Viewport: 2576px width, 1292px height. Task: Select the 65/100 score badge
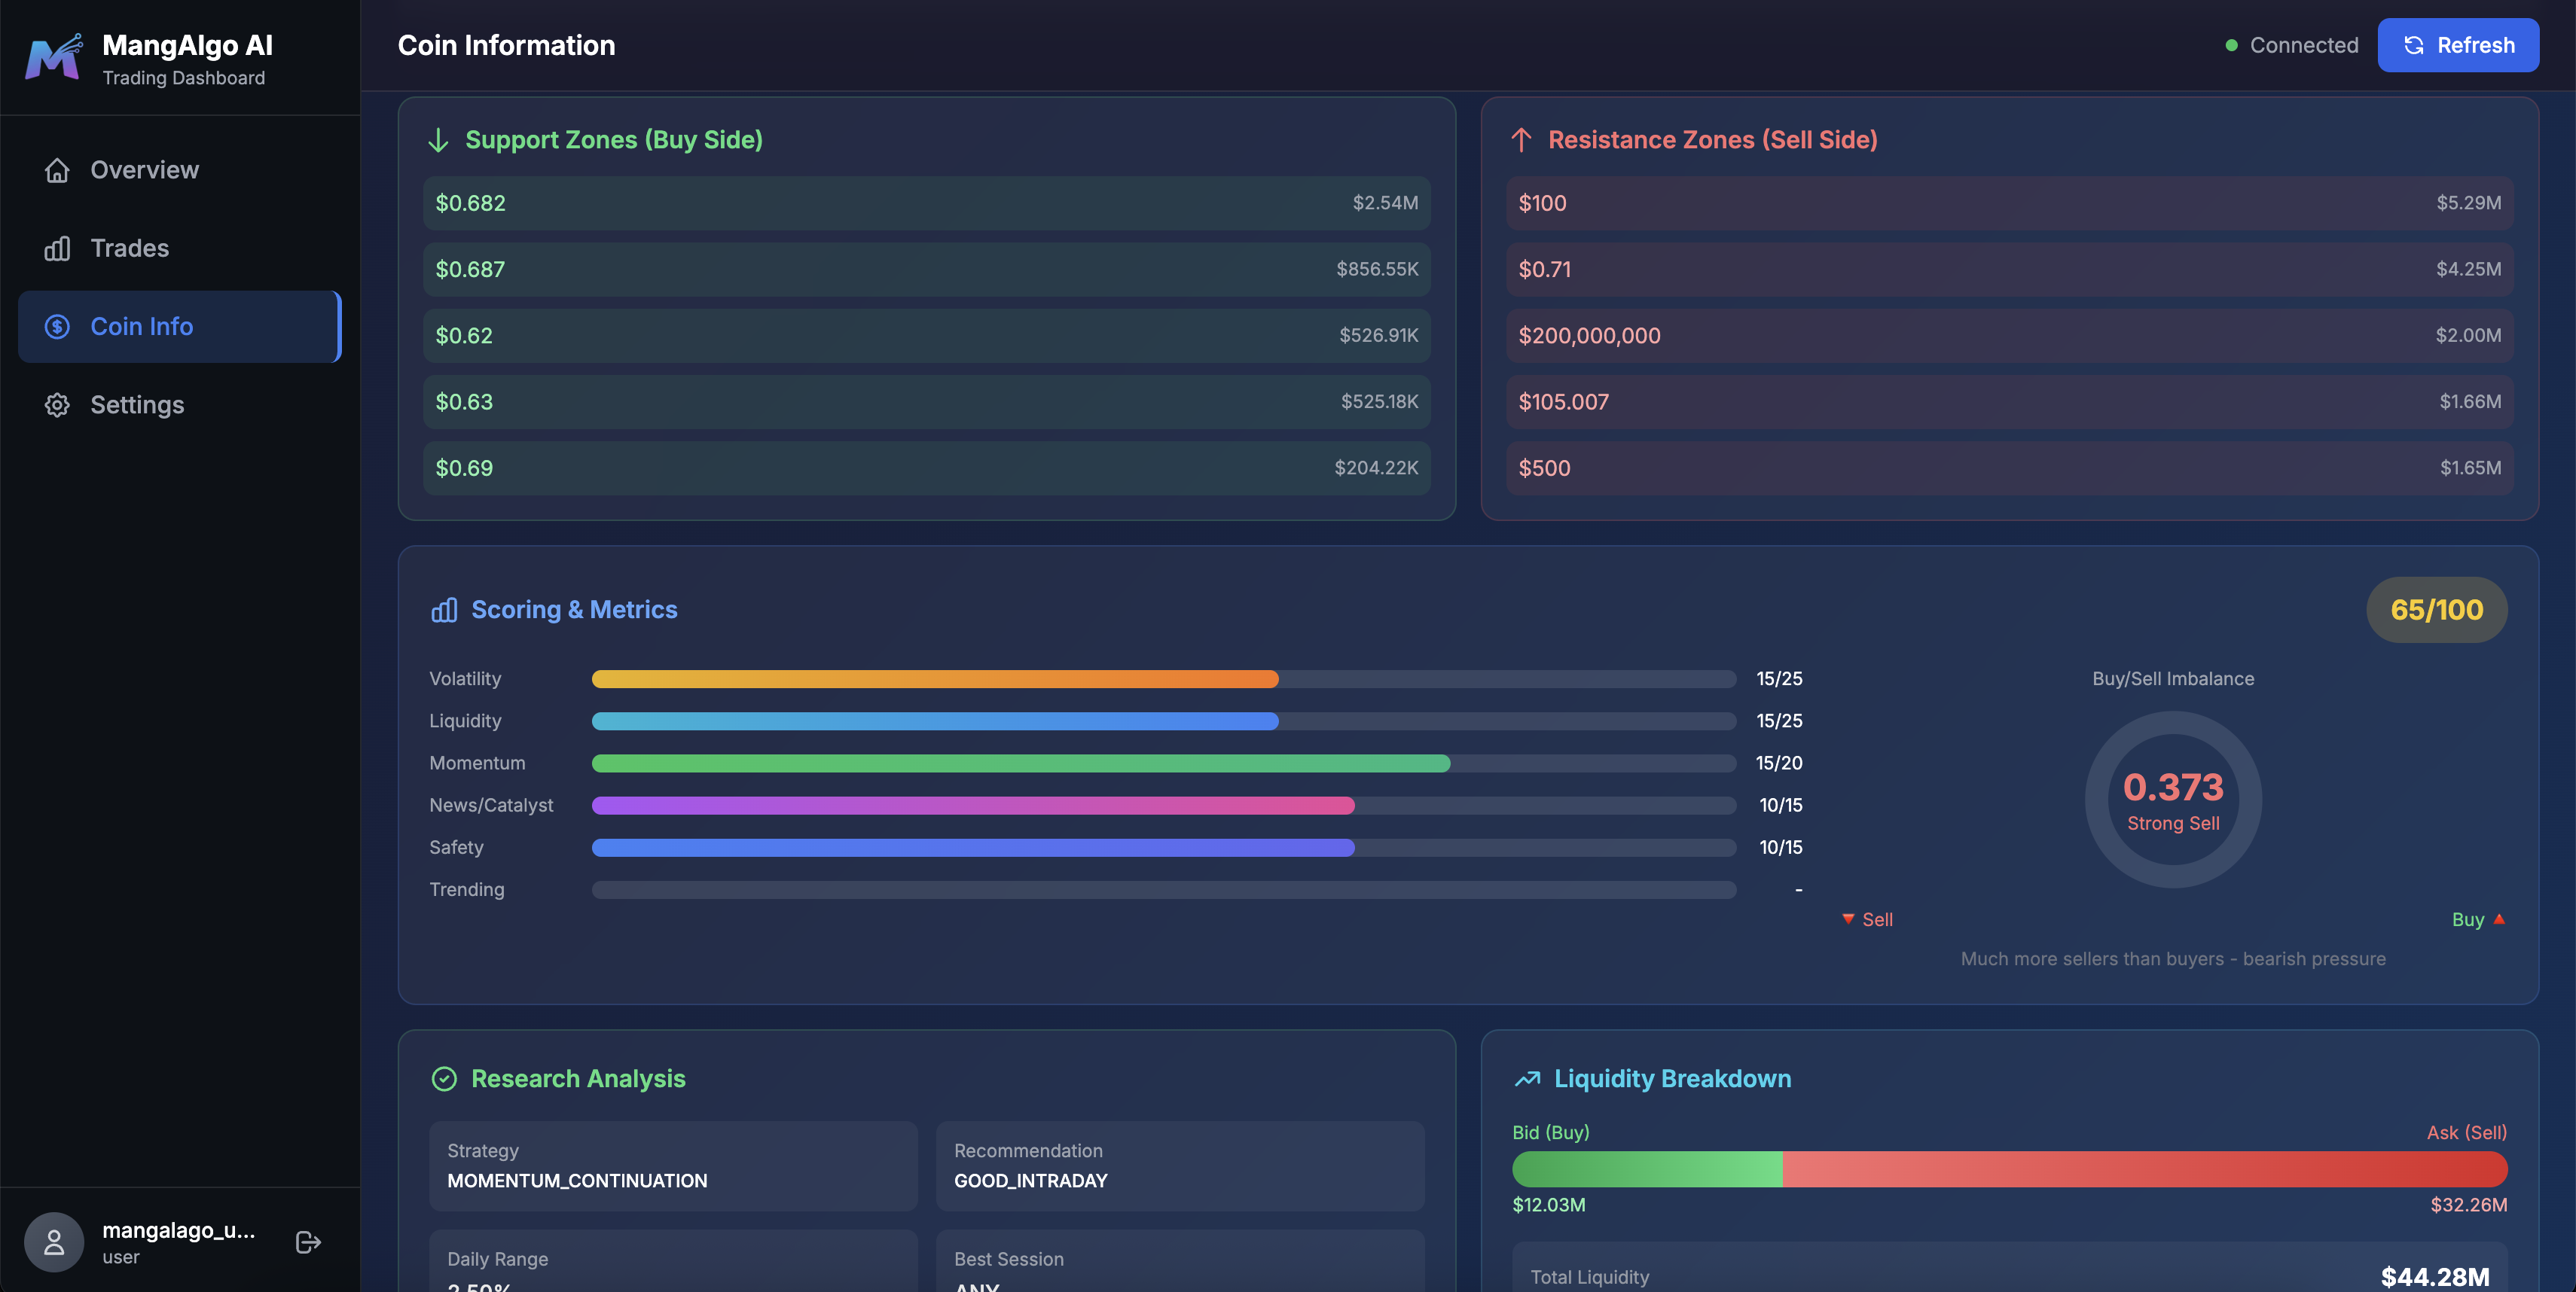pyautogui.click(x=2436, y=610)
